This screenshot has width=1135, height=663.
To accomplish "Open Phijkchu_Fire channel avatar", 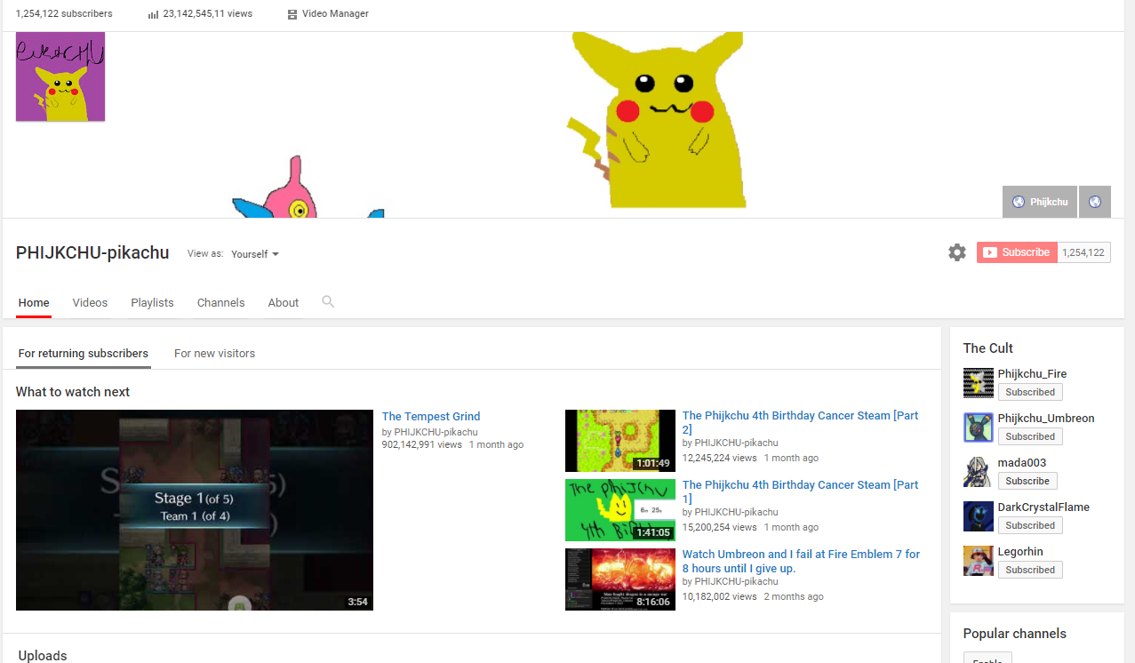I will 979,383.
